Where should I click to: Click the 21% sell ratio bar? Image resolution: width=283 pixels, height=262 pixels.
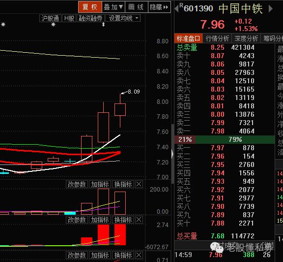point(185,139)
